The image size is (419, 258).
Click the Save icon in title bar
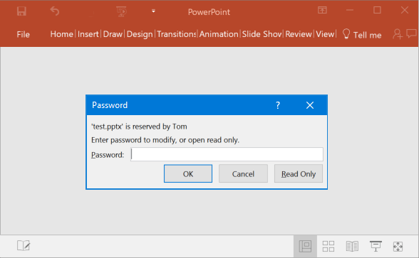[x=21, y=11]
